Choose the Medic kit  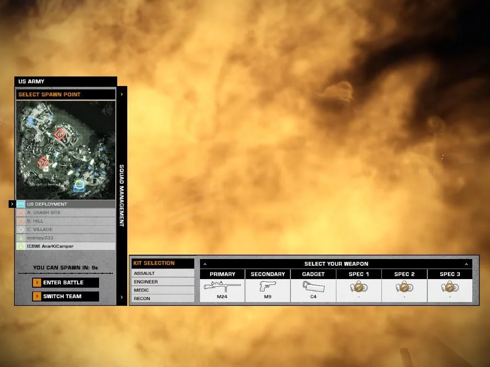coord(163,290)
